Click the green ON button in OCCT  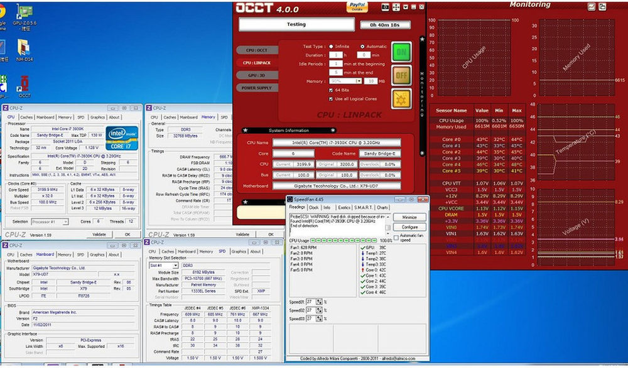(401, 52)
